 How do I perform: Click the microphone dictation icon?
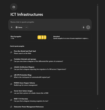pos(84,27)
